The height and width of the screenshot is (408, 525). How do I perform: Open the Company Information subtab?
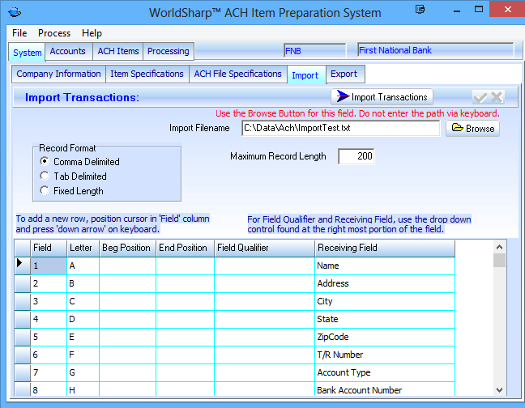pyautogui.click(x=58, y=74)
